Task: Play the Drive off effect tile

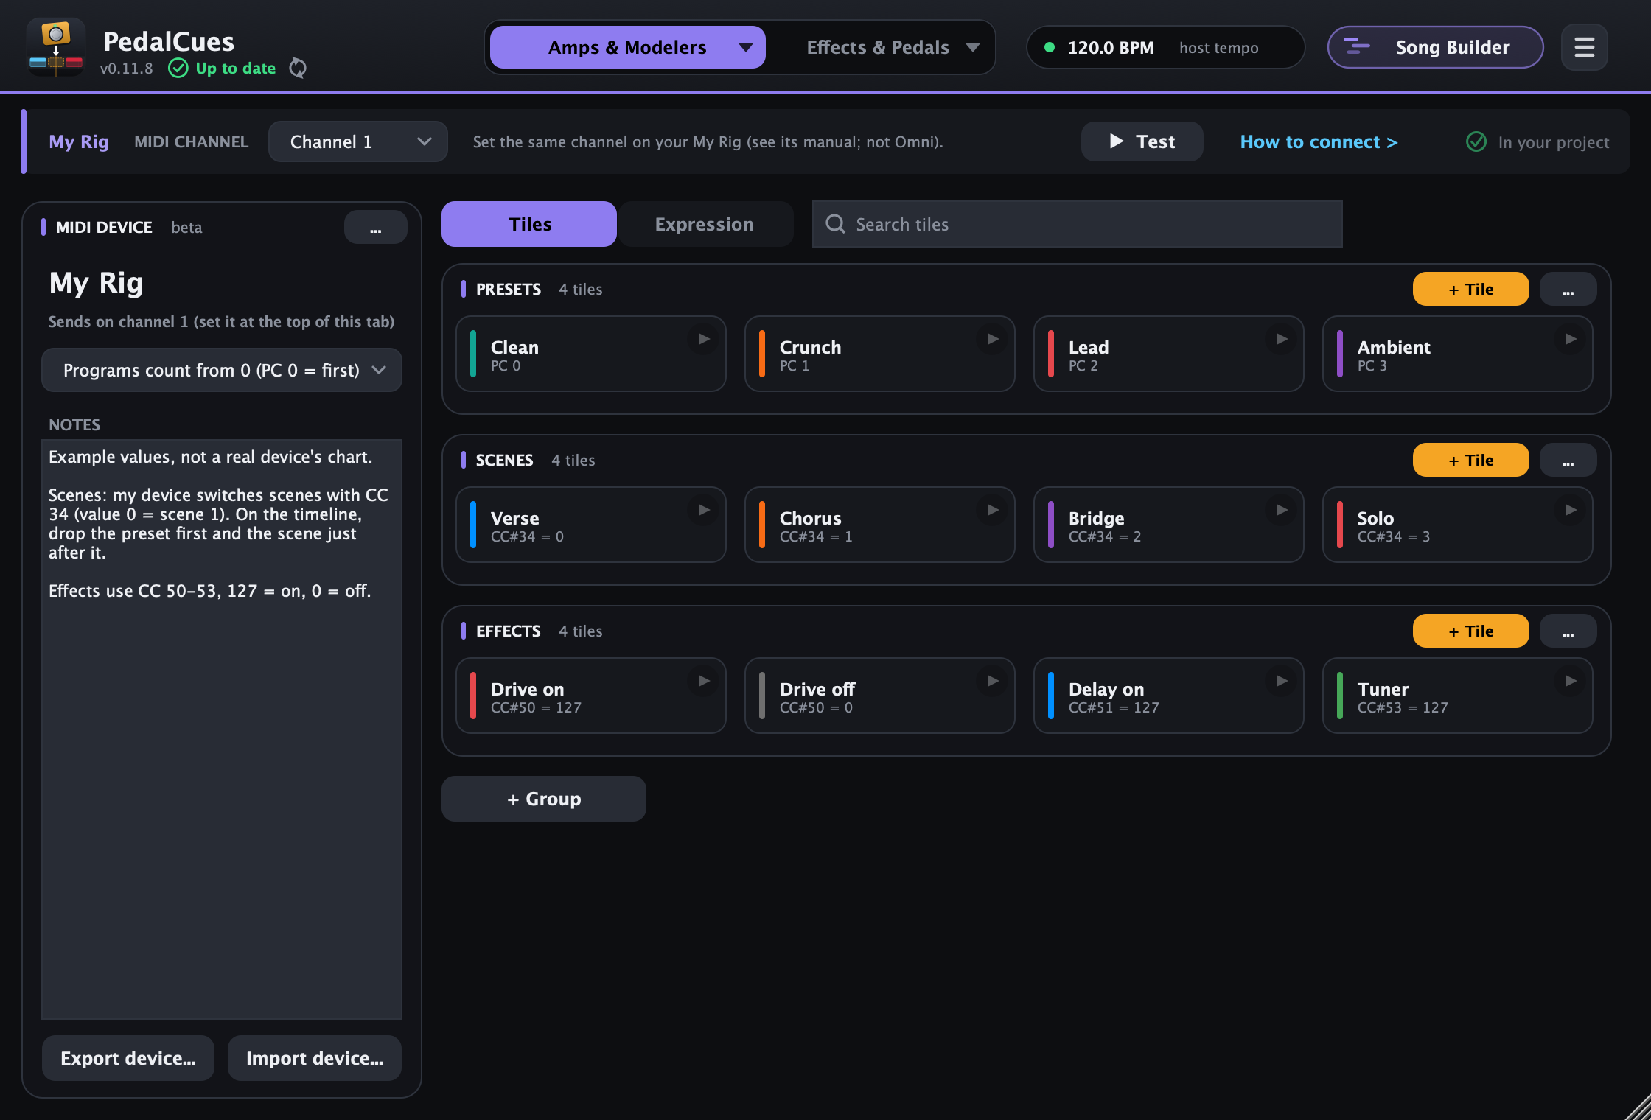Action: pyautogui.click(x=992, y=681)
